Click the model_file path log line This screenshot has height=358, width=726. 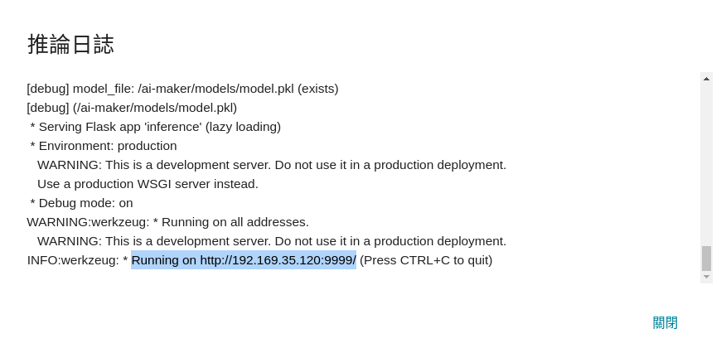click(182, 89)
